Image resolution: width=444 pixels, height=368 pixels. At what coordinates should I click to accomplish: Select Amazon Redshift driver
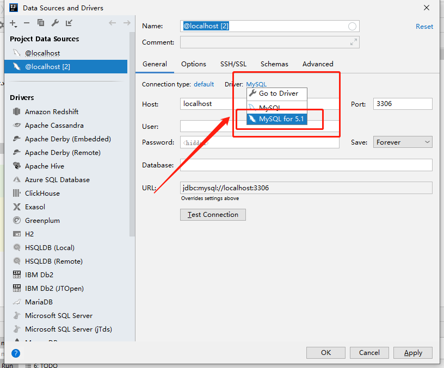tap(52, 112)
